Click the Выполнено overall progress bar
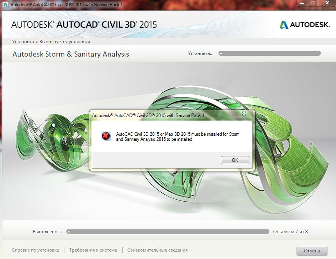The width and height of the screenshot is (336, 259). [167, 232]
